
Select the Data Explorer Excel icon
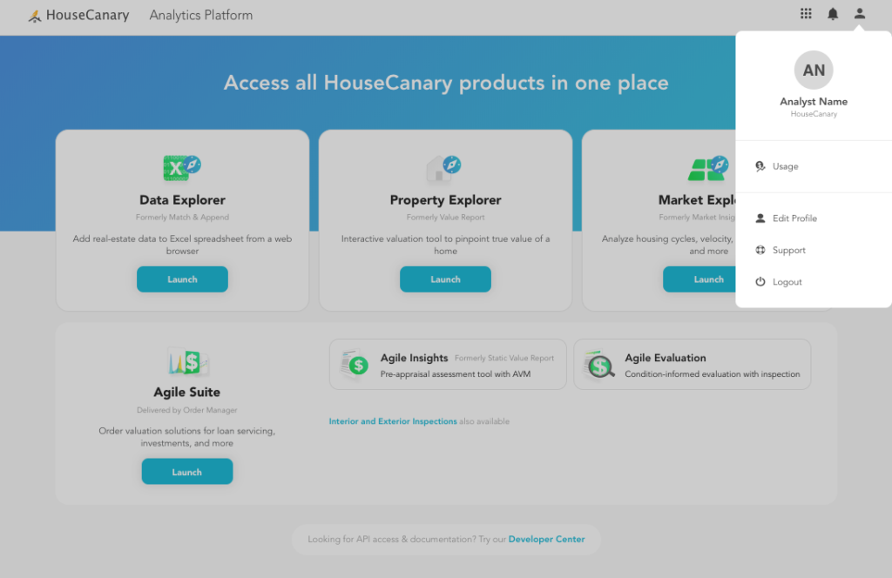[182, 166]
